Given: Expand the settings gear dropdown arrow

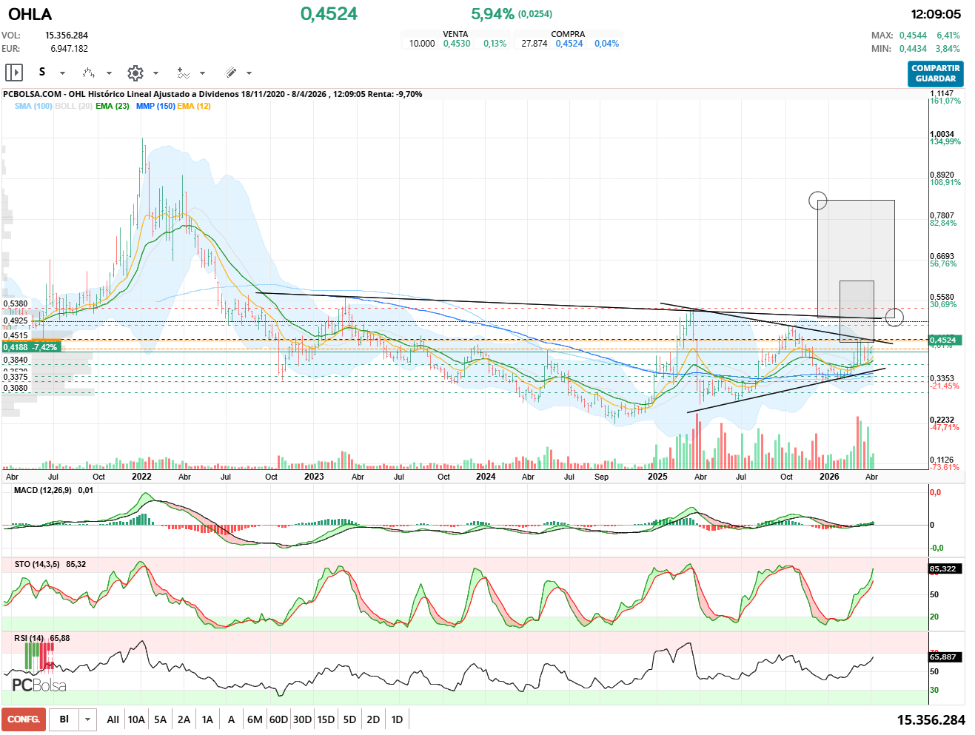Looking at the screenshot, I should pos(155,73).
